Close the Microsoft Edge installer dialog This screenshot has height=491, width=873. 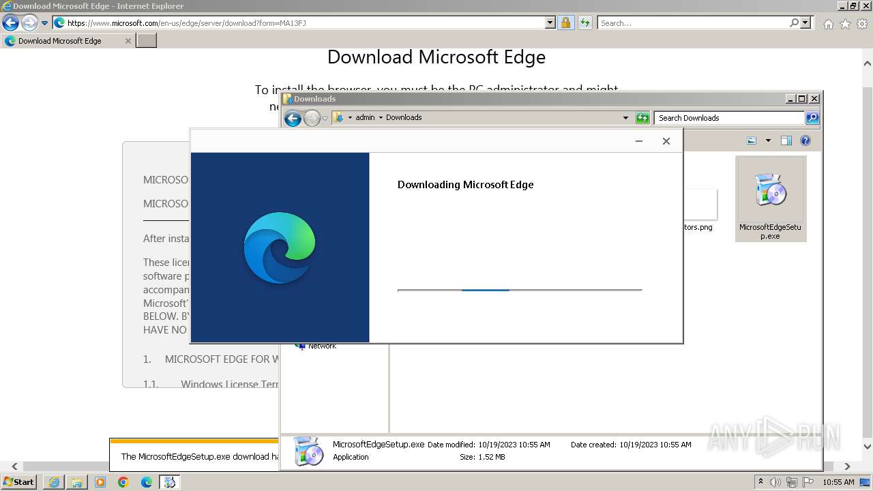(x=666, y=141)
